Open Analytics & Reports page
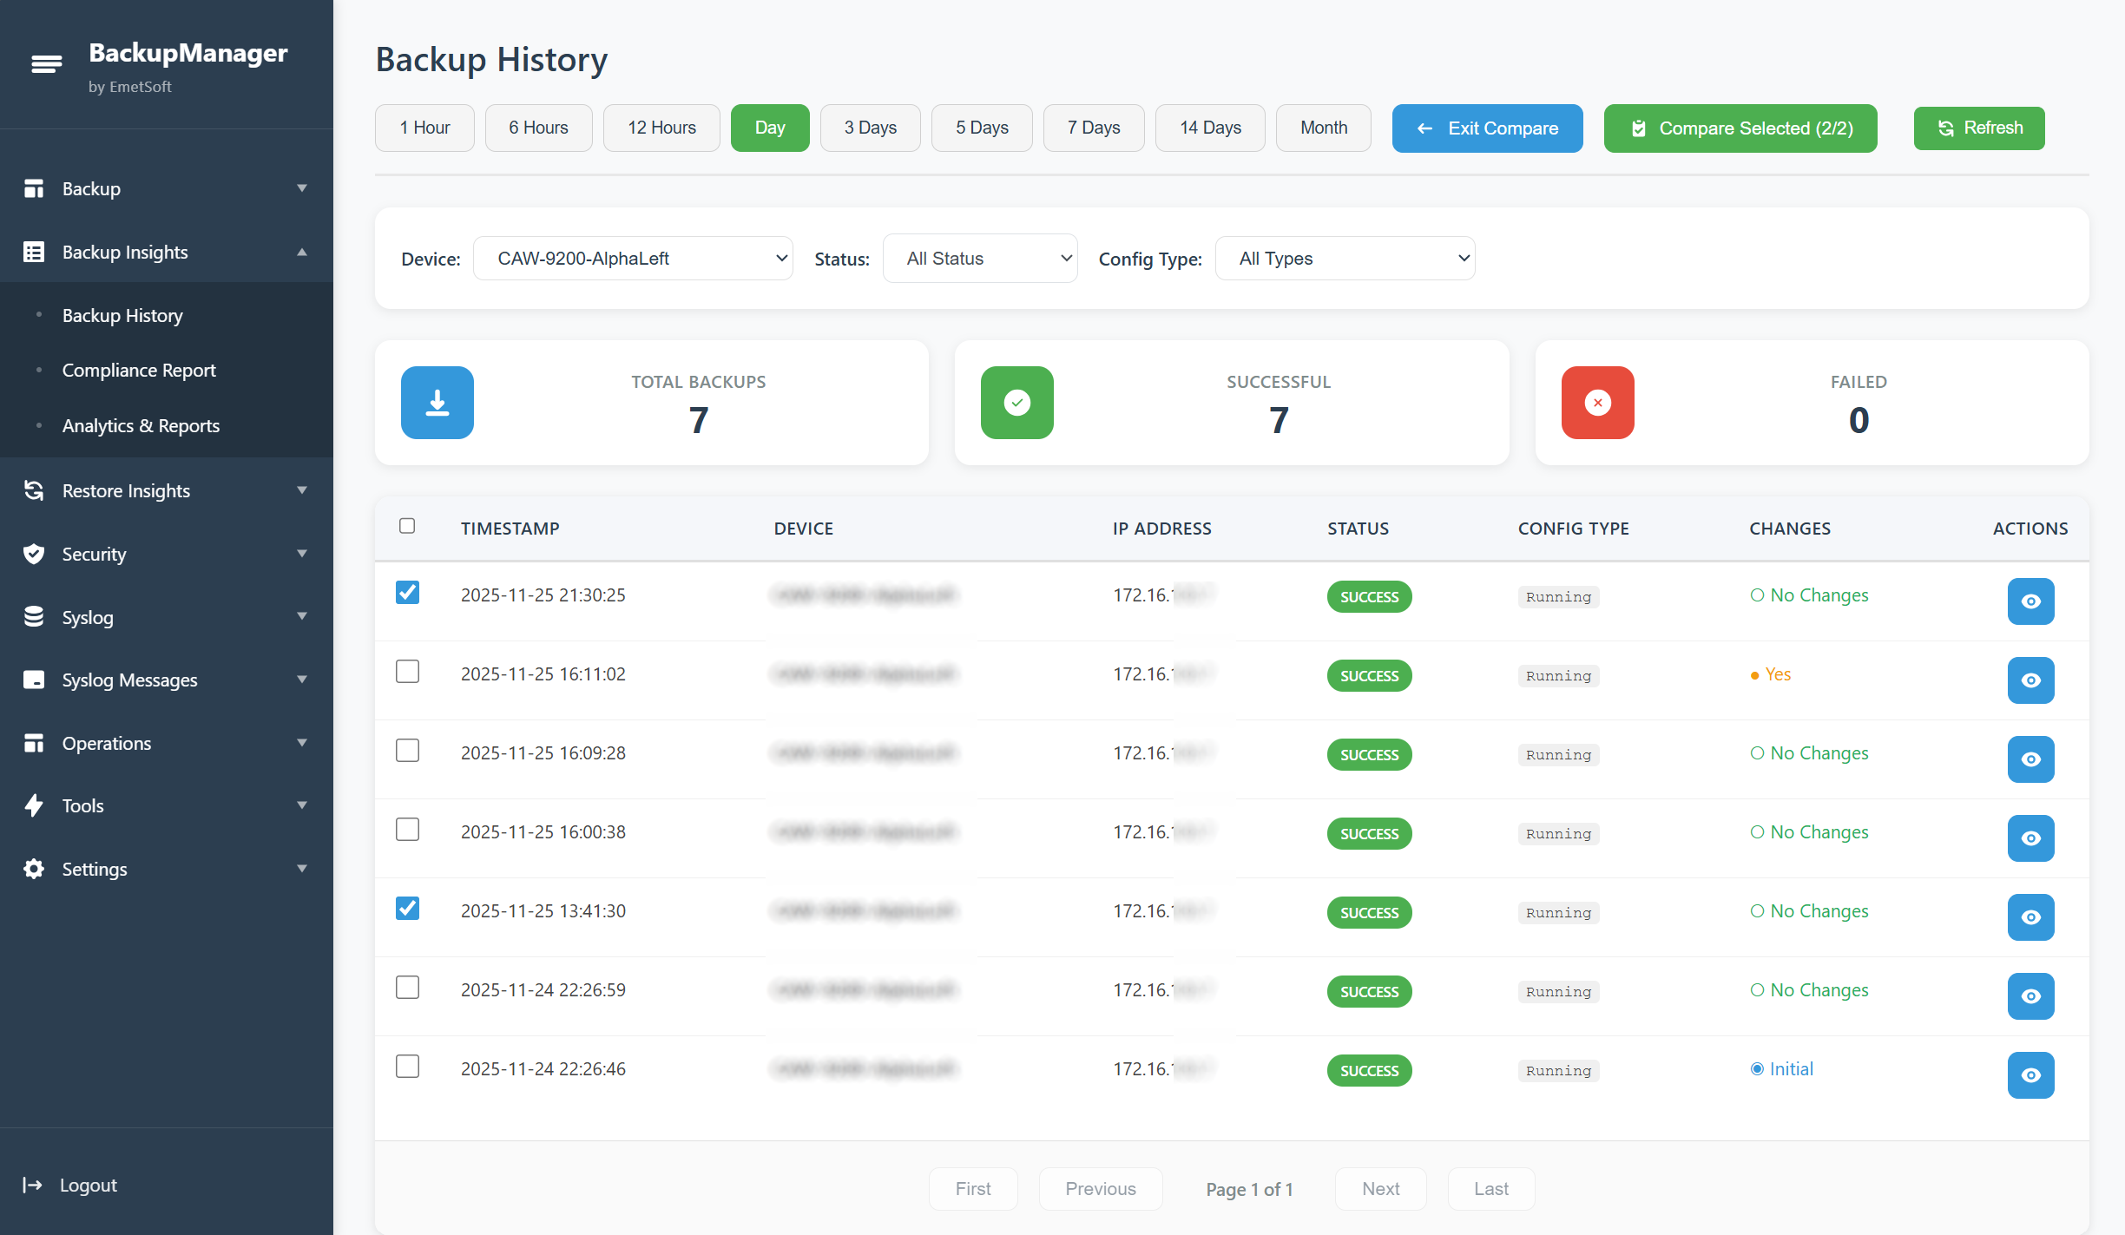Screen dimensions: 2125x1235 click(x=141, y=425)
